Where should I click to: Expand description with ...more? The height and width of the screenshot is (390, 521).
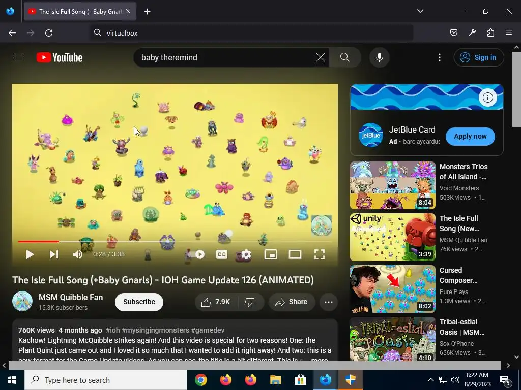(x=320, y=360)
